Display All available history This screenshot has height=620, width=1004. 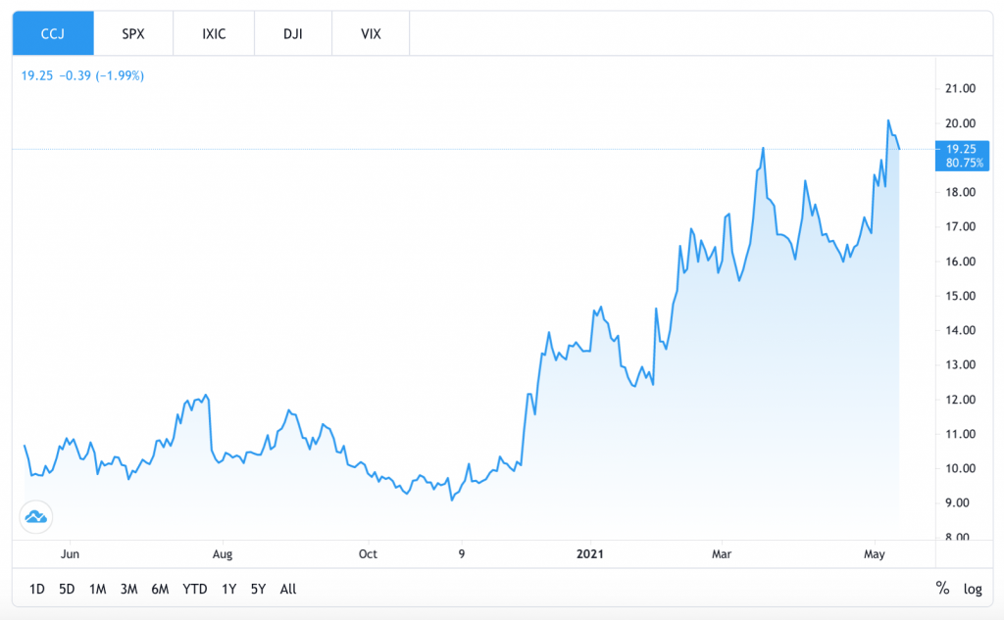point(288,589)
